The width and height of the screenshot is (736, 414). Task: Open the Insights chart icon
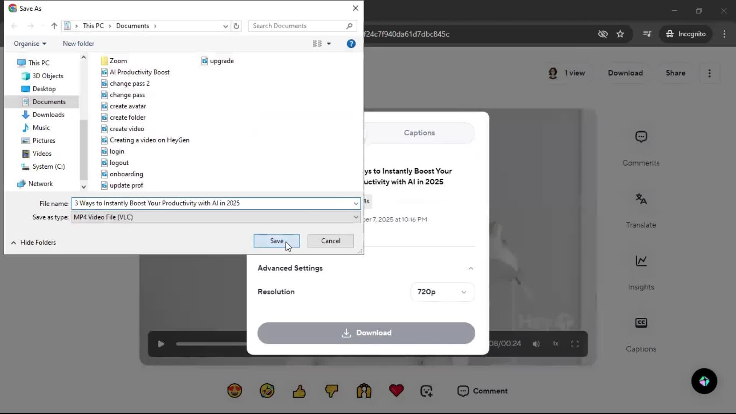[641, 261]
